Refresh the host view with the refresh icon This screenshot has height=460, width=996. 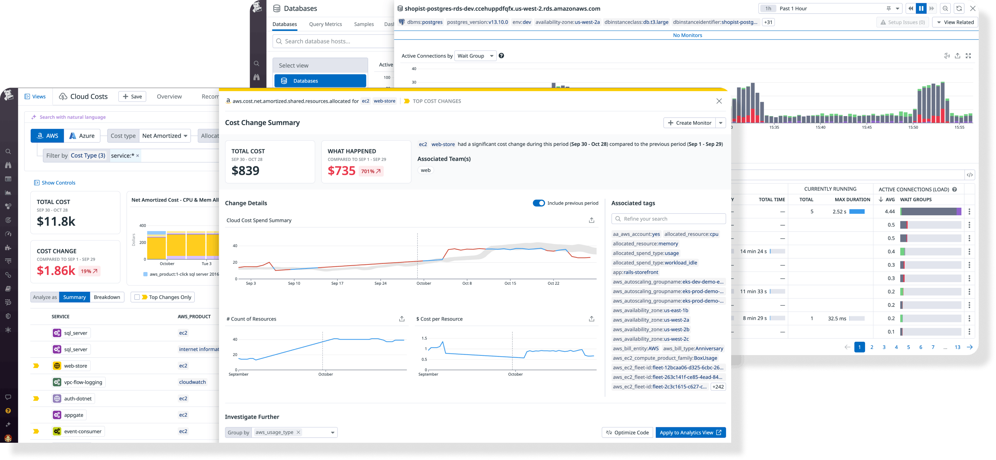(959, 8)
